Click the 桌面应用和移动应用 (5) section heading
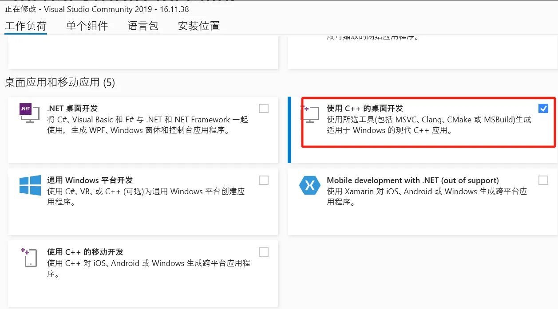This screenshot has height=309, width=558. coord(60,82)
